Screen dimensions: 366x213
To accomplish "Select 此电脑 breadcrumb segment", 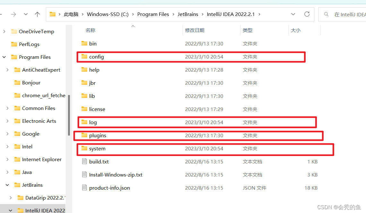I will pos(71,14).
